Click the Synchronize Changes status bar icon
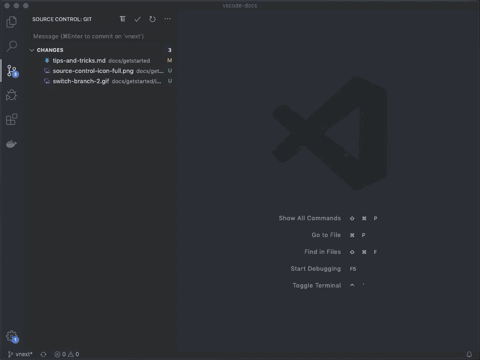 [x=44, y=354]
